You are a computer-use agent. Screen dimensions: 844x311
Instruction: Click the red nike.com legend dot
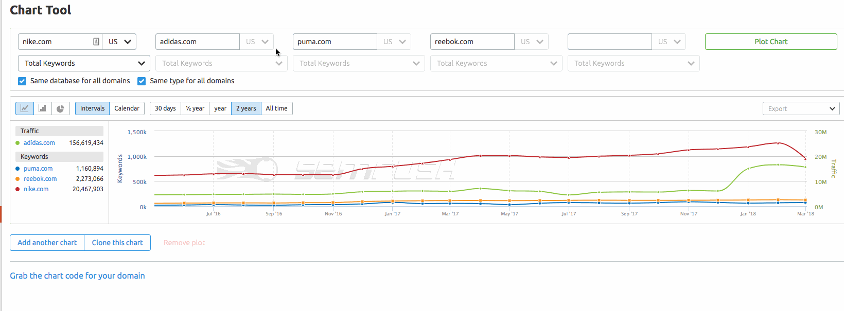pyautogui.click(x=18, y=189)
